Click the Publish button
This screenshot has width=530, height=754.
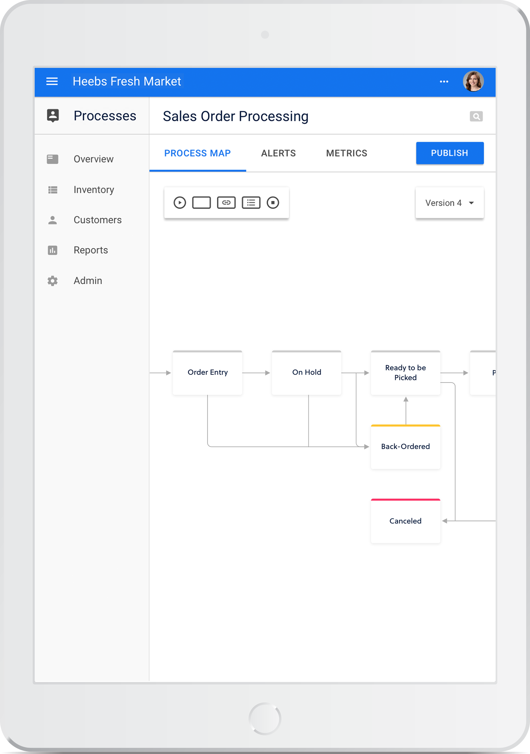pos(450,153)
